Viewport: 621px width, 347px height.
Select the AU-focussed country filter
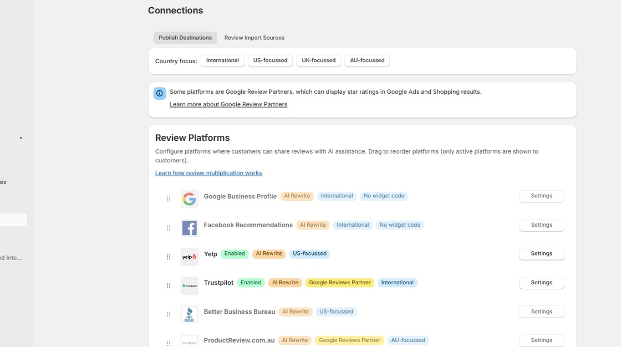click(x=367, y=60)
